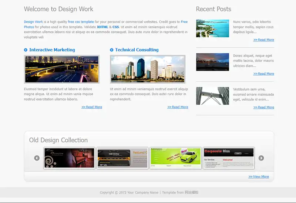Click the Copyright © 2072 footer text

pos(129,192)
